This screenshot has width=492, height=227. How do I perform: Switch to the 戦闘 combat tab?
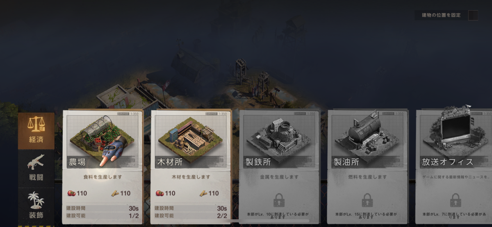point(36,168)
